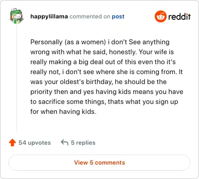
Task: Click the "5 replies" label
Action: (83, 143)
